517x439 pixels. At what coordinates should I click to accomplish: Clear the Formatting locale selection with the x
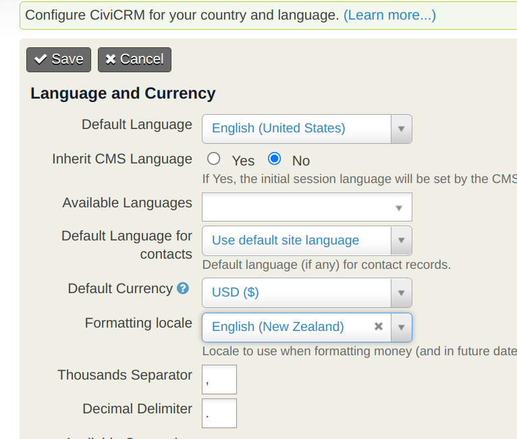click(379, 327)
